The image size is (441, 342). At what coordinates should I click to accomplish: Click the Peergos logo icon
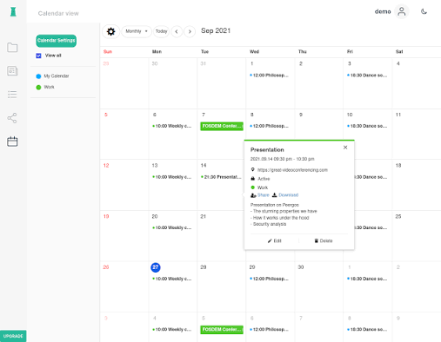(x=13, y=12)
